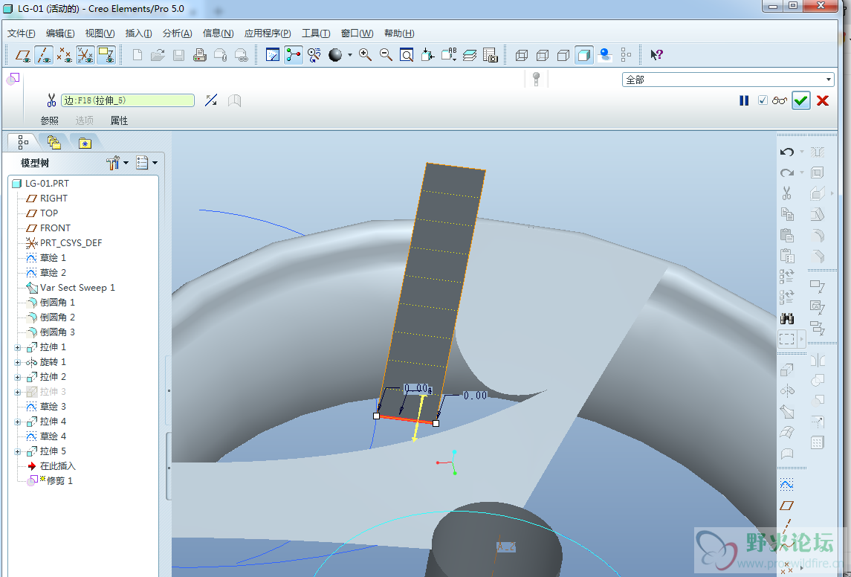This screenshot has height=577, width=851.
Task: Toggle enhanced realism rendering
Action: (605, 55)
